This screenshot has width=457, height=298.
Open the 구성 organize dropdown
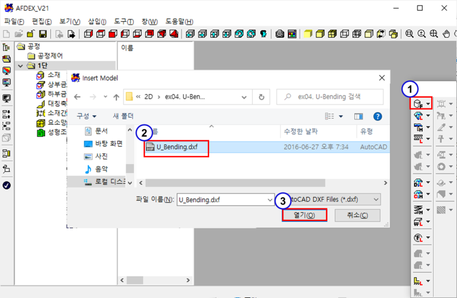pyautogui.click(x=87, y=116)
